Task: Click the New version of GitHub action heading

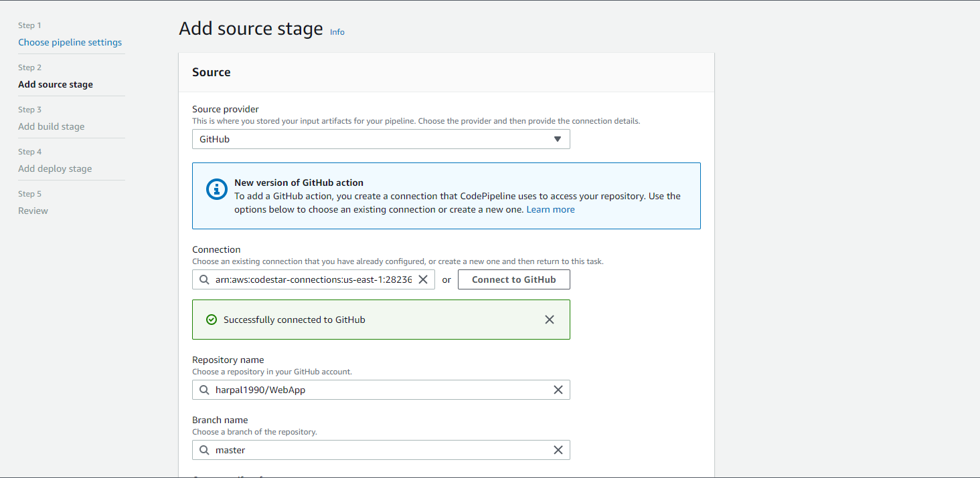Action: click(299, 183)
